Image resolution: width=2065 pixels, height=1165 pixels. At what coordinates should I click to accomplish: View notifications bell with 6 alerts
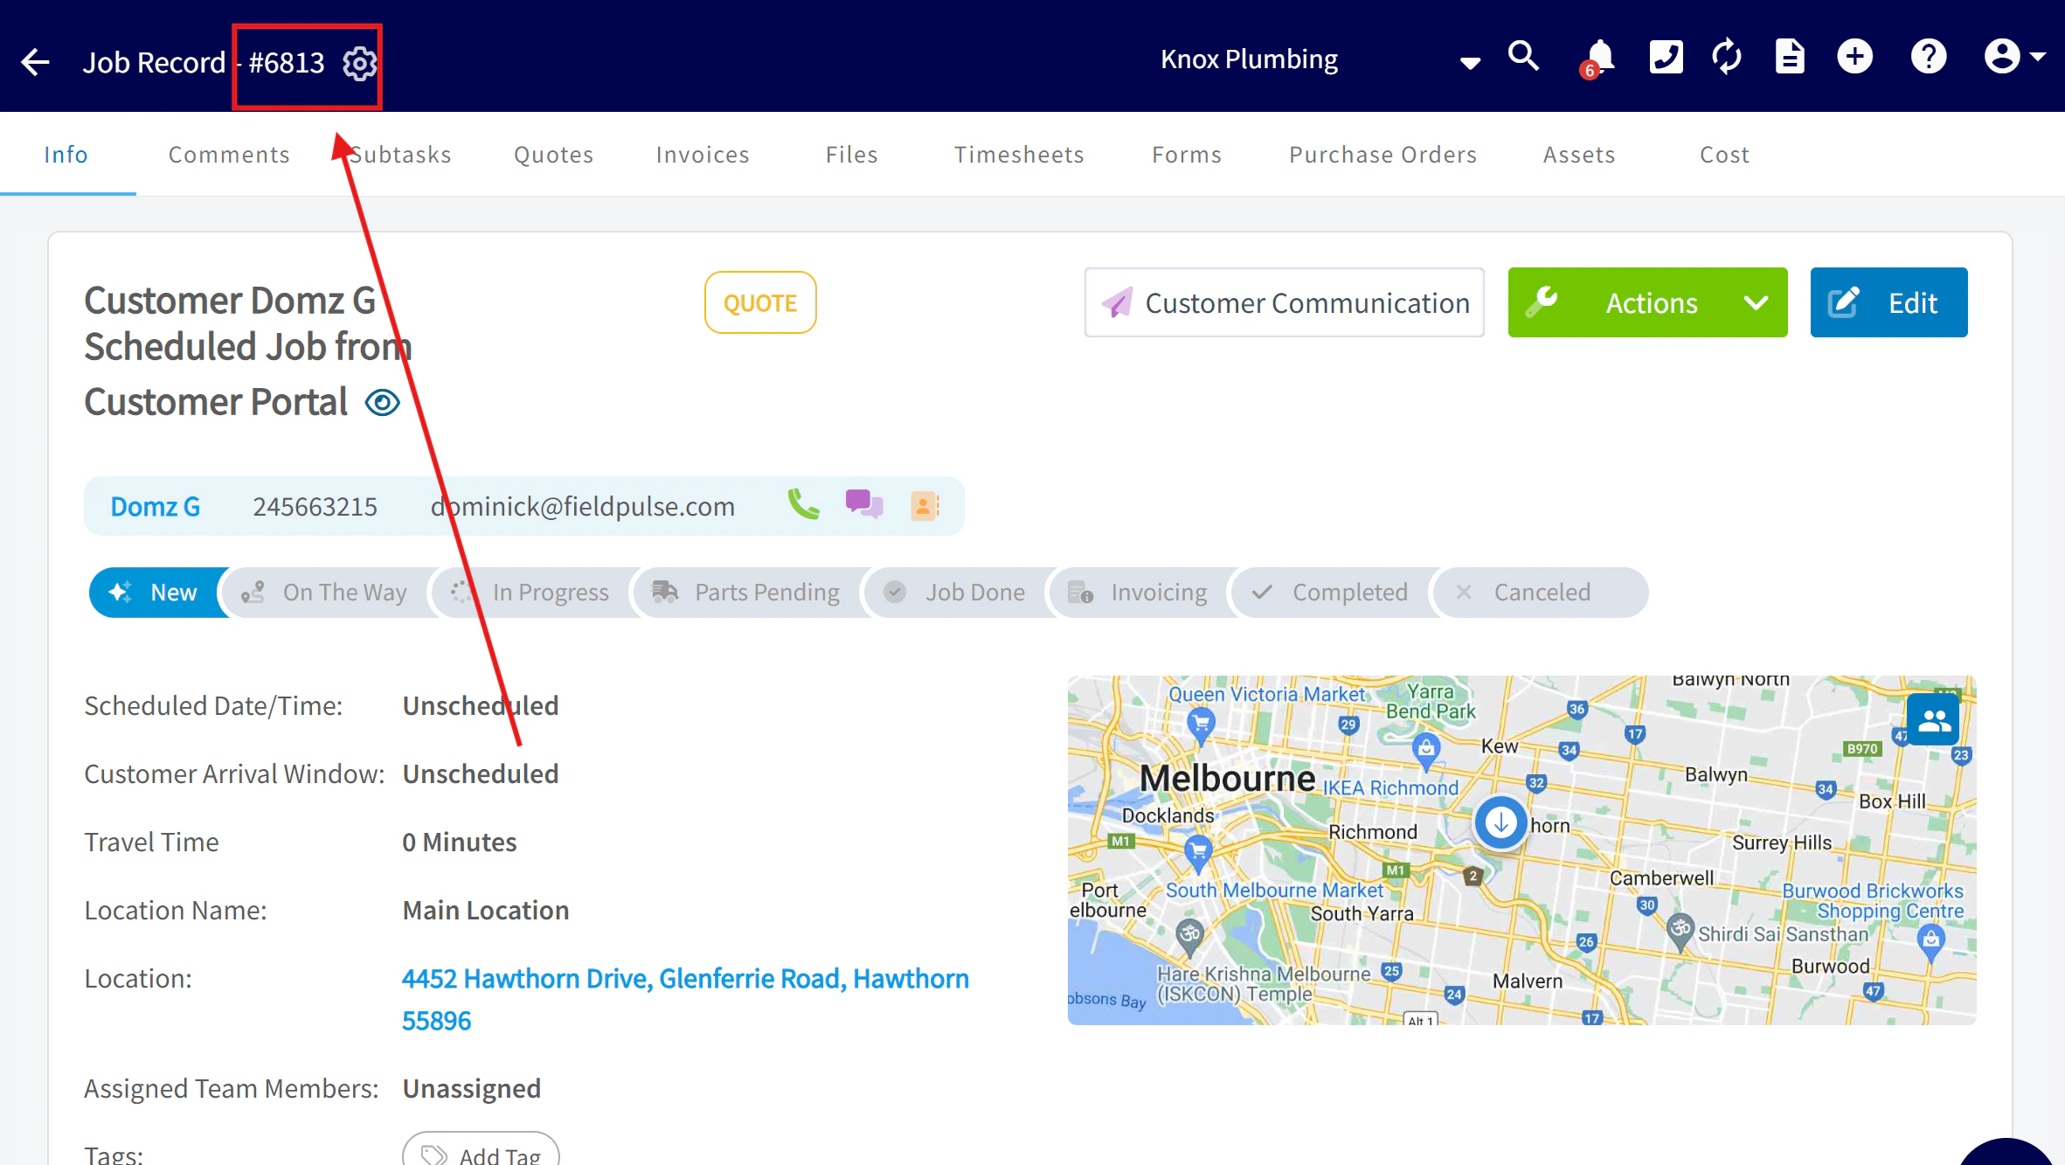[x=1598, y=59]
